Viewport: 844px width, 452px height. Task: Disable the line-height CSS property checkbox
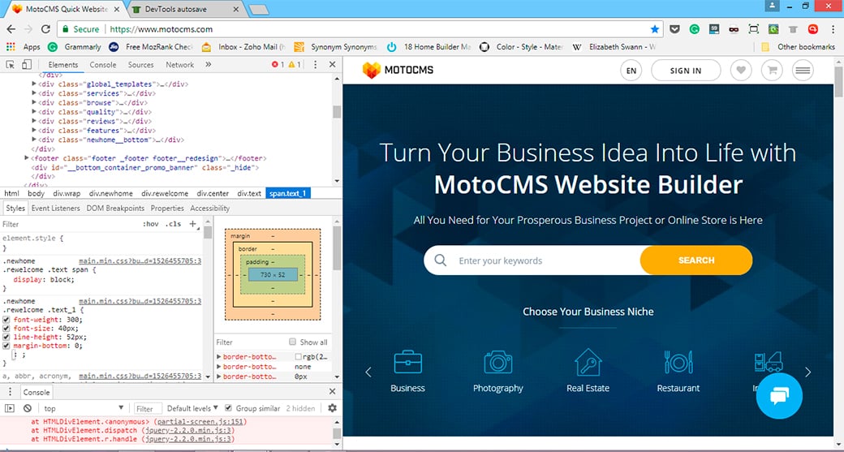click(6, 337)
